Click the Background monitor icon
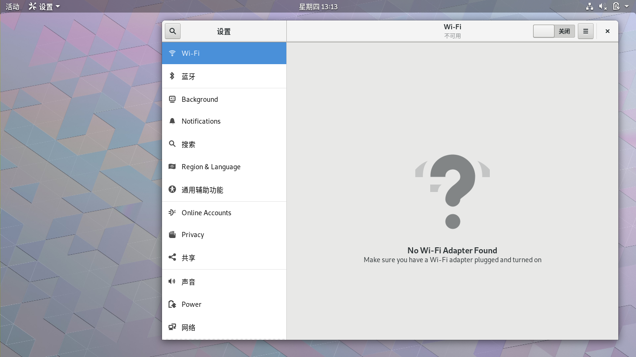The height and width of the screenshot is (357, 636). pos(172,99)
